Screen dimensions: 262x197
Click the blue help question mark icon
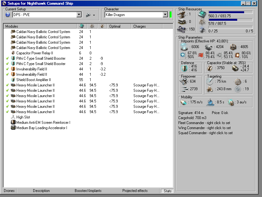[8, 15]
